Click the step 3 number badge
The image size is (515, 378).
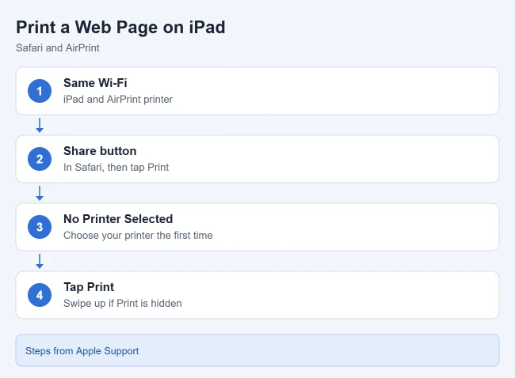tap(40, 227)
